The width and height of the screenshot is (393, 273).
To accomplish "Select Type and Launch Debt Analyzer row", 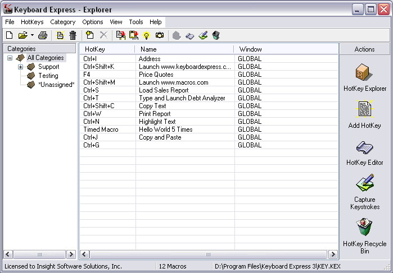I will click(x=209, y=98).
